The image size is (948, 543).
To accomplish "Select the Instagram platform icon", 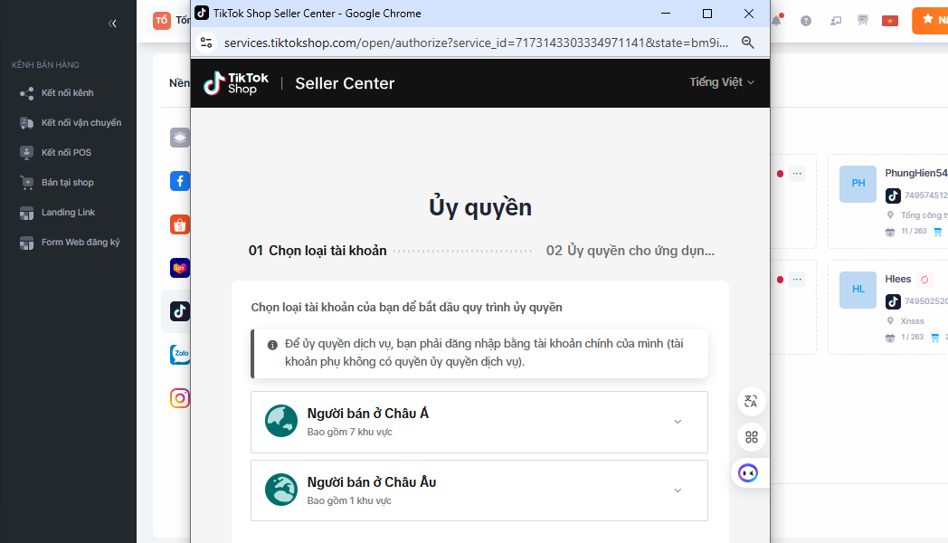I will tap(180, 398).
